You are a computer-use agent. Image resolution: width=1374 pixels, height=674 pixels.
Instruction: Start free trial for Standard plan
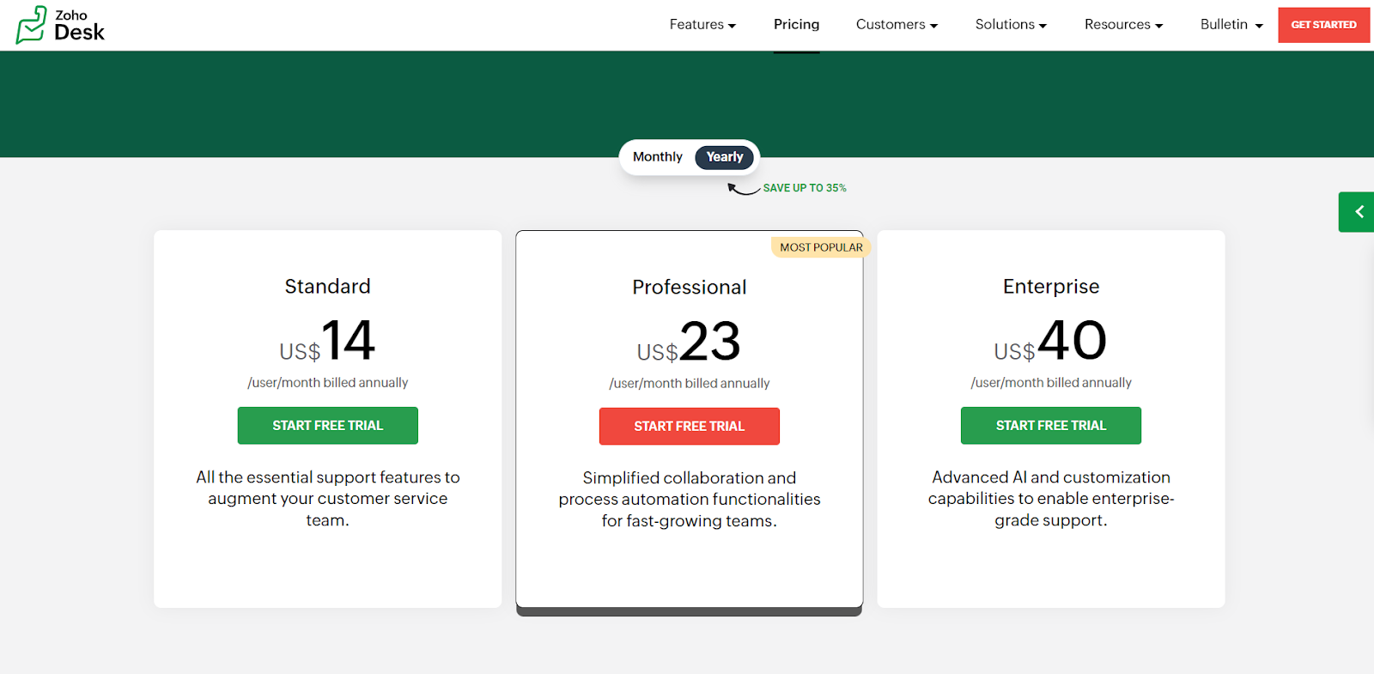(327, 426)
